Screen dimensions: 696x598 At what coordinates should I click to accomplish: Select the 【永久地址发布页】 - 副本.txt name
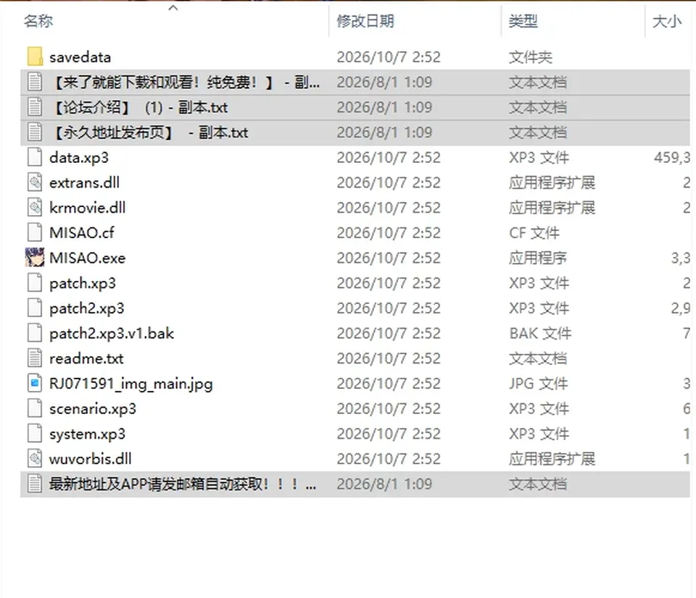pyautogui.click(x=149, y=132)
